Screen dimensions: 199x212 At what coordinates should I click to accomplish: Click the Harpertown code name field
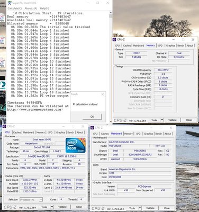[x=31, y=144]
